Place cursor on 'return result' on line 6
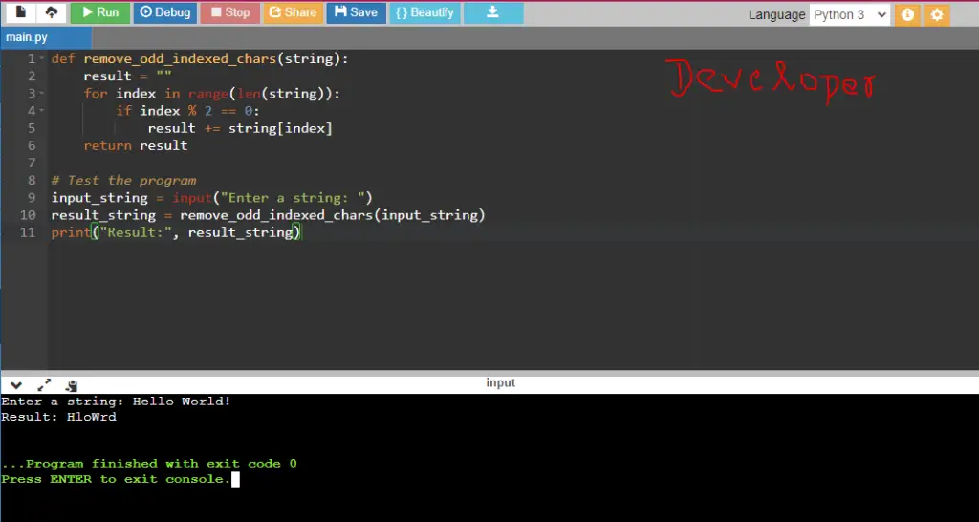The image size is (979, 522). (136, 145)
